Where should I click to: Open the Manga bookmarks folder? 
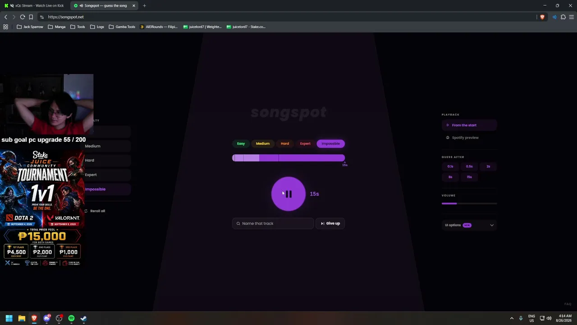click(56, 27)
